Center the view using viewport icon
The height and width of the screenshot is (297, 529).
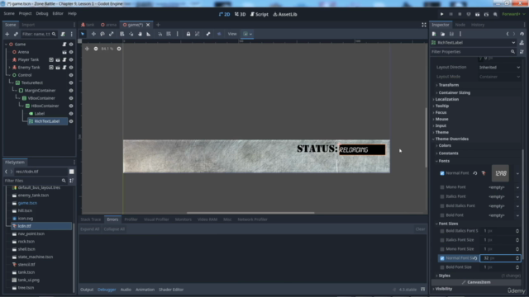87,49
